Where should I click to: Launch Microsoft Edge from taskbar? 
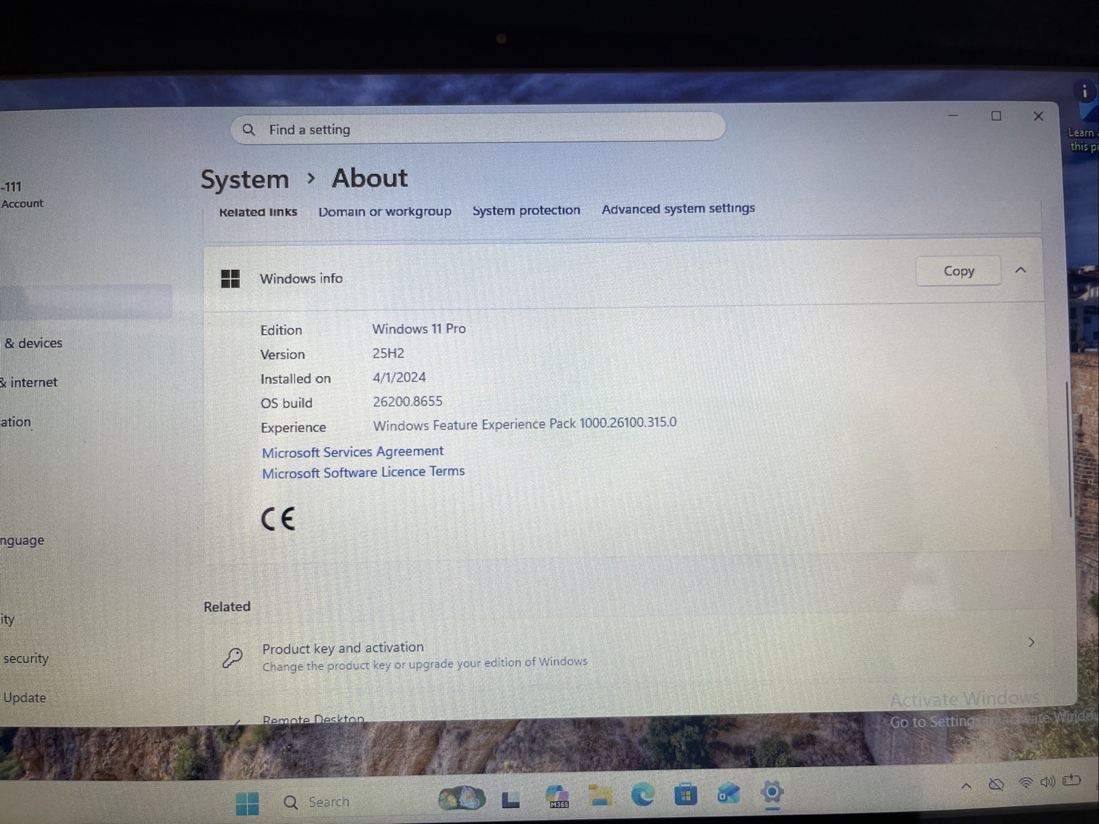[x=643, y=794]
